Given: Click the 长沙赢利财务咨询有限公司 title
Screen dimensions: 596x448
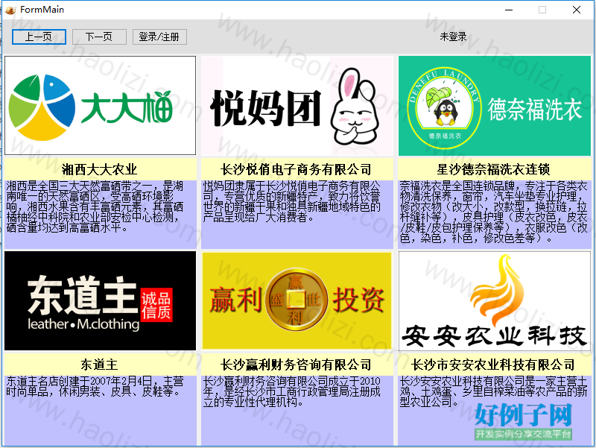Looking at the screenshot, I should point(297,365).
